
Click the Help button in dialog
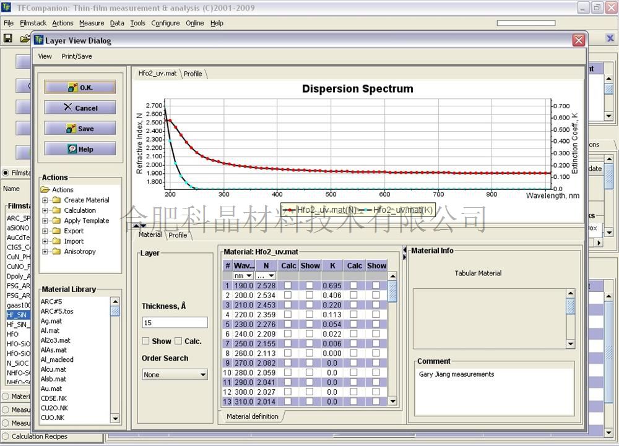(80, 149)
